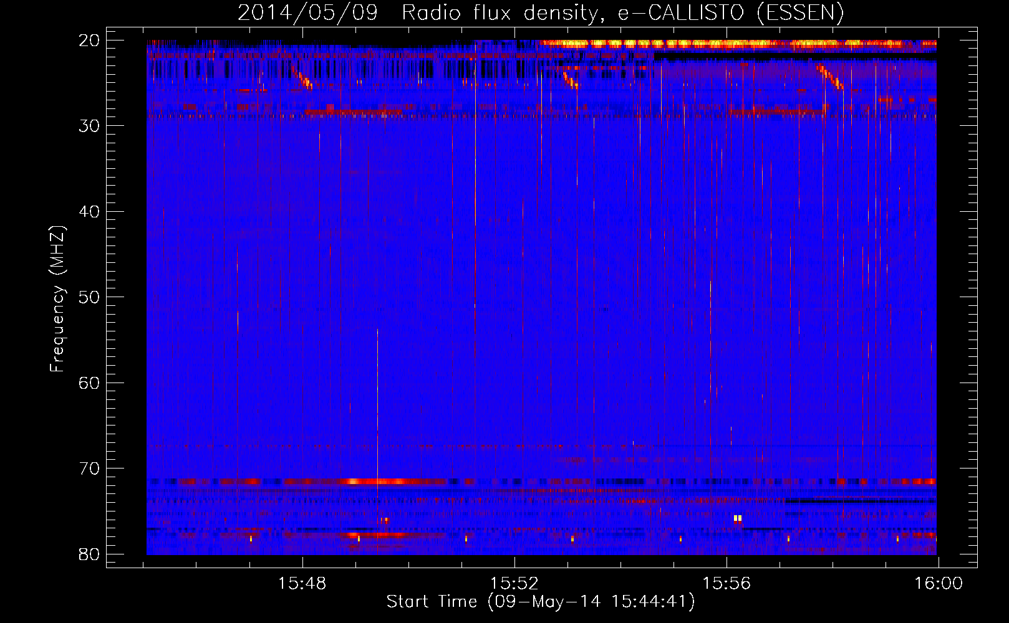Click the 15:56 time tick label
1009x623 pixels.
(x=727, y=584)
